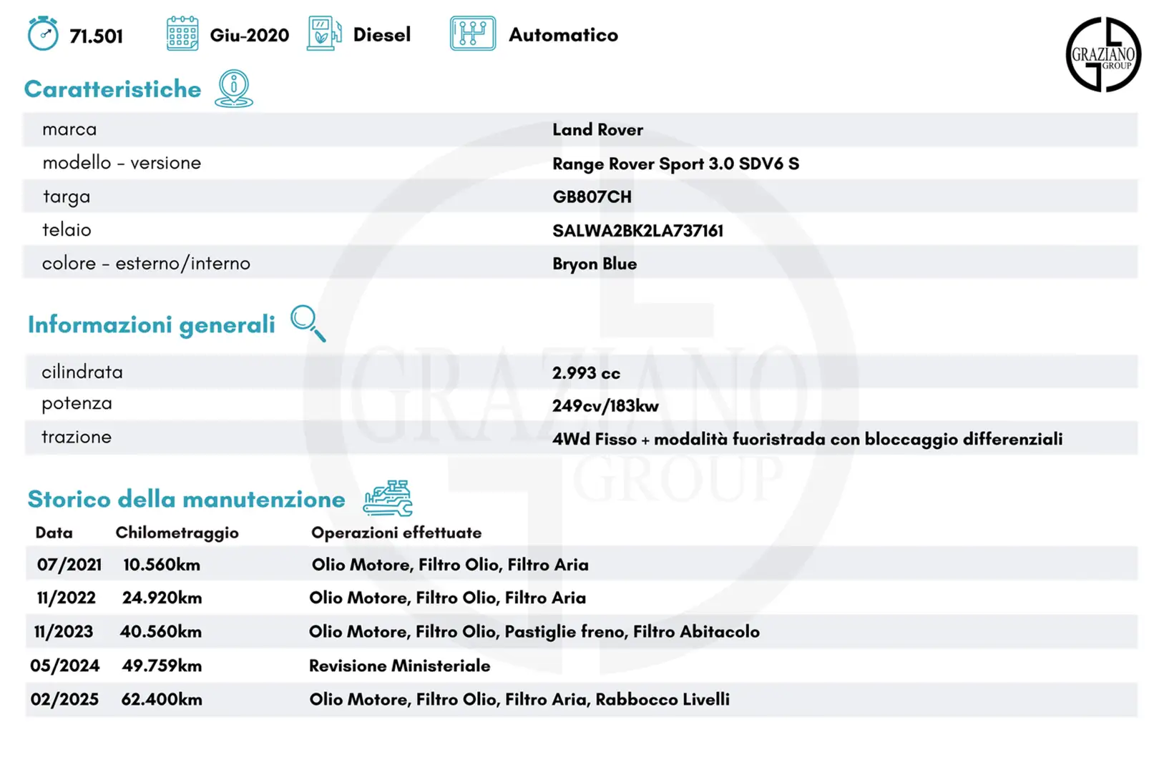Image resolution: width=1159 pixels, height=772 pixels.
Task: Select the Informazioni generali heading
Action: [x=151, y=325]
